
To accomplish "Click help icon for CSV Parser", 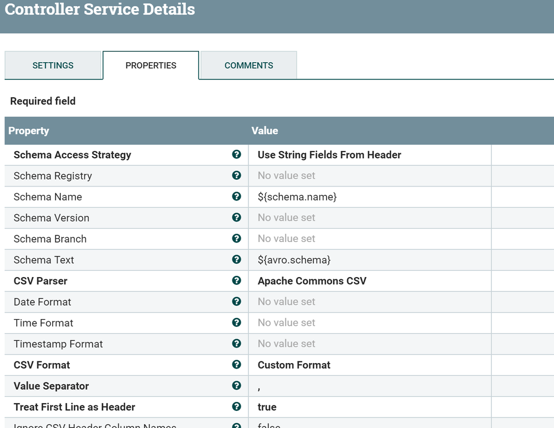I will click(x=237, y=280).
